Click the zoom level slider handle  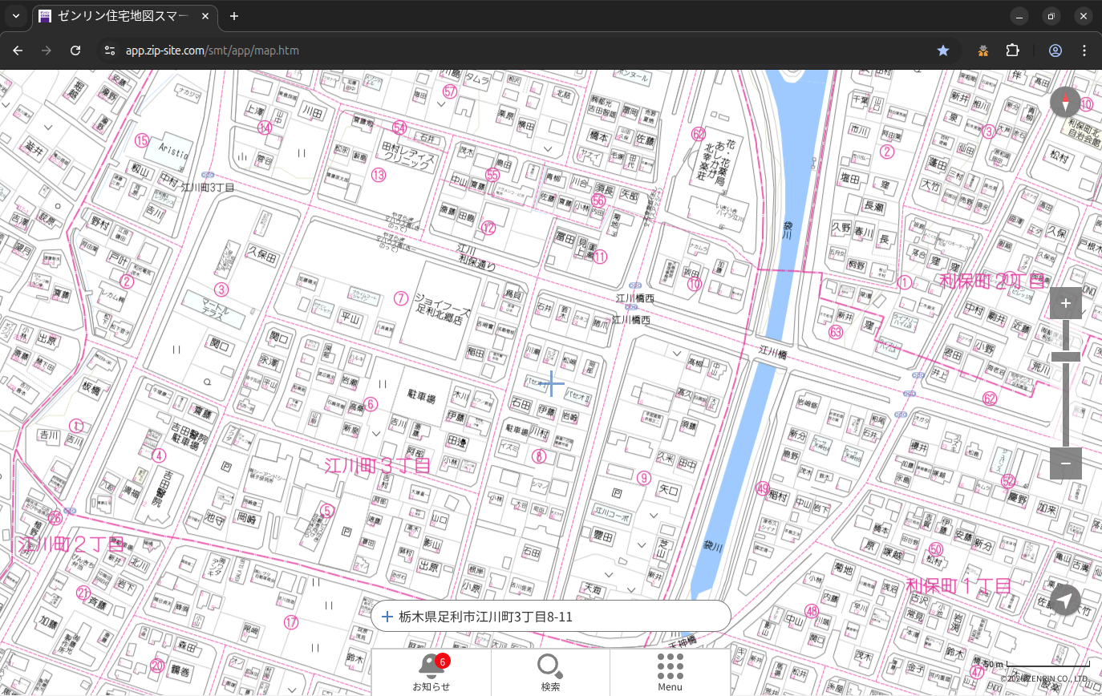(1065, 357)
